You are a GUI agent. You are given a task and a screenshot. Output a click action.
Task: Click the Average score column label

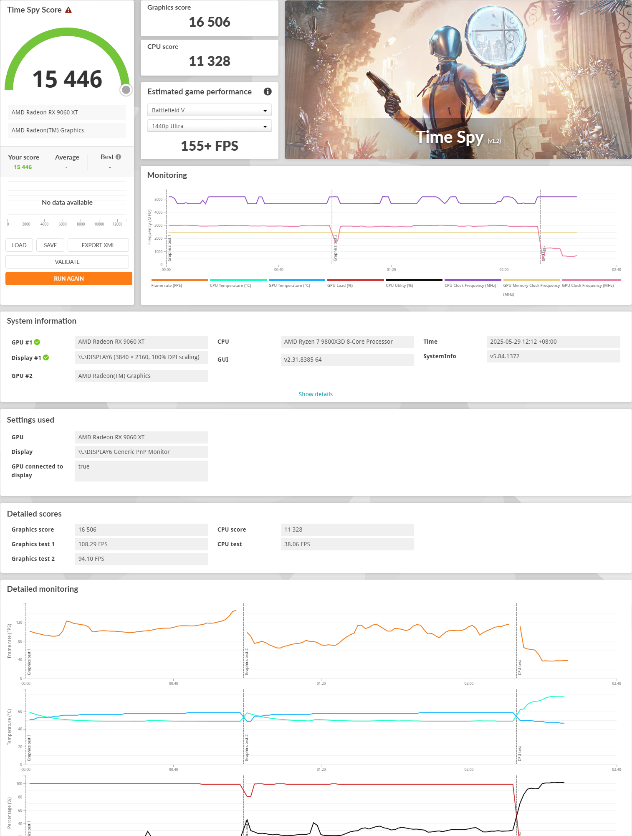[67, 157]
